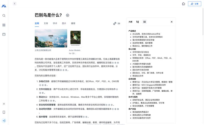The width and height of the screenshot is (204, 125).
Task: Open the Avian Models bird thumbnail
Action: 76,38
